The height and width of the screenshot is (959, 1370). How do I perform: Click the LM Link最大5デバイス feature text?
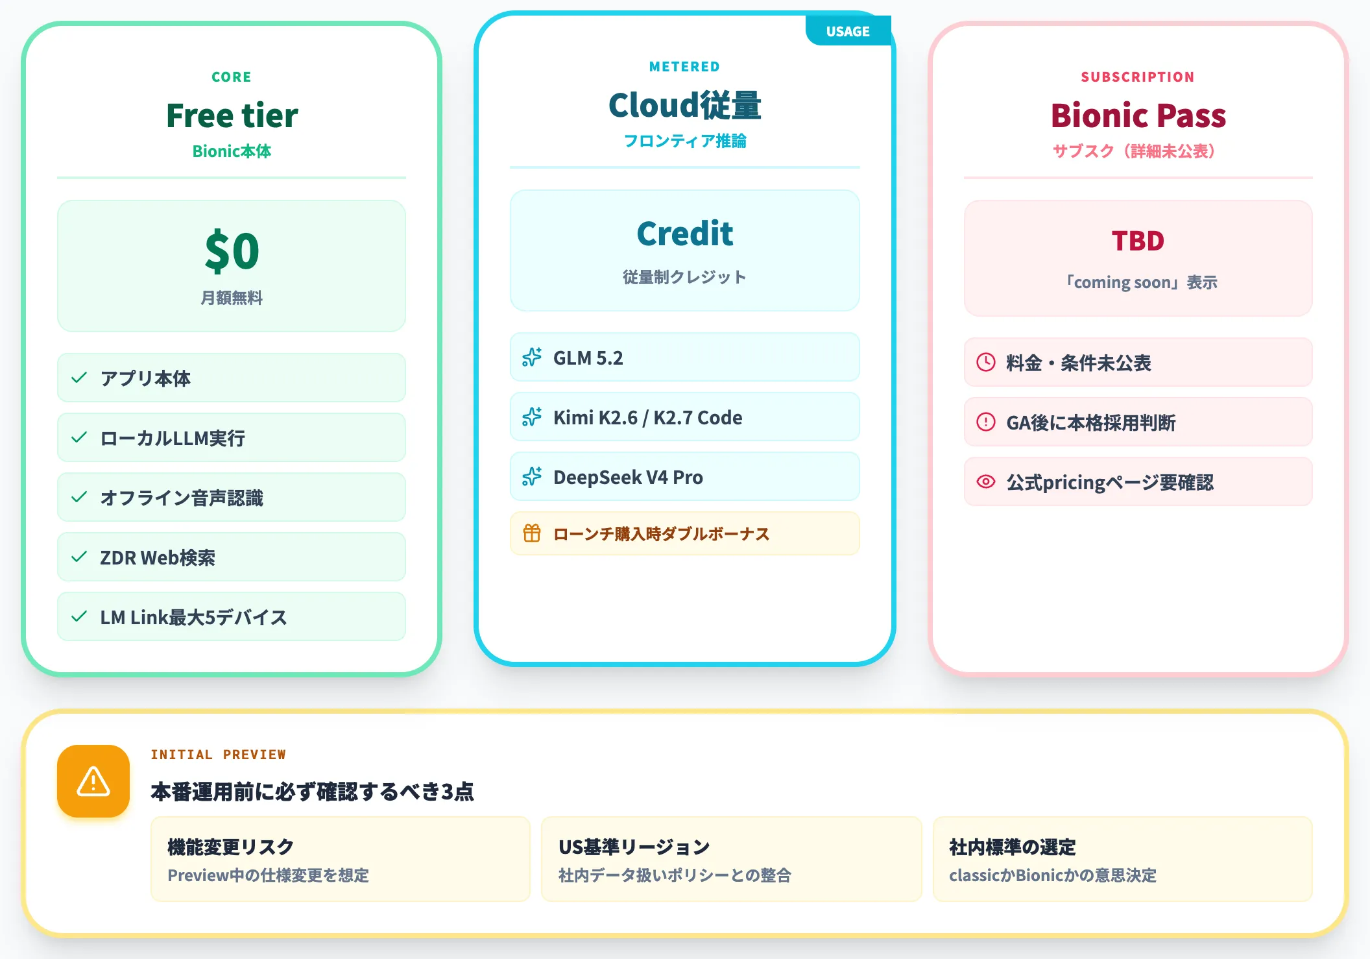coord(193,617)
